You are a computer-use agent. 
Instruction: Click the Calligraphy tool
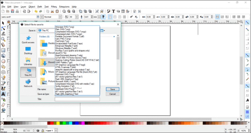coord(3,89)
